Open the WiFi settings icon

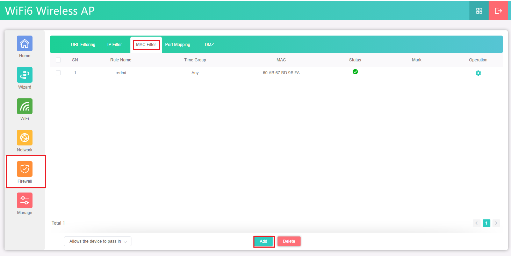24,106
